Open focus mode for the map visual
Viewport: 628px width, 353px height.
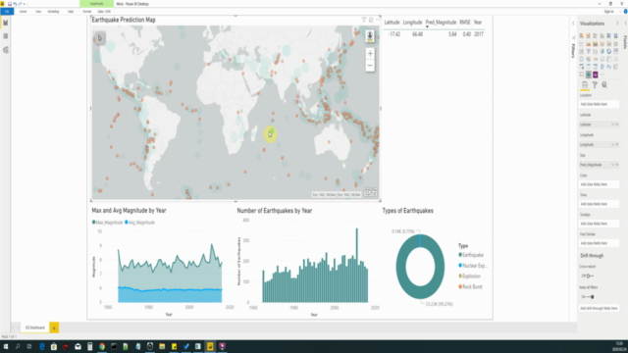(x=371, y=20)
